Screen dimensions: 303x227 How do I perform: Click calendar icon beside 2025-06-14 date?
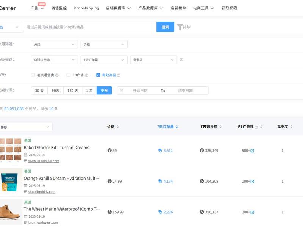(x=25, y=155)
